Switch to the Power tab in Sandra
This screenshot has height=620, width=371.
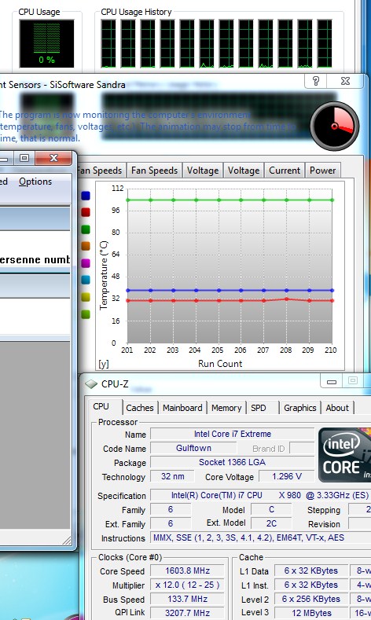coord(322,171)
